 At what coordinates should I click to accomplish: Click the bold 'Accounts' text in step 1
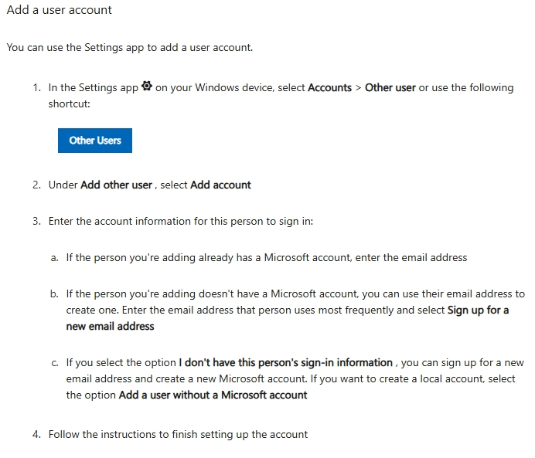pyautogui.click(x=329, y=87)
